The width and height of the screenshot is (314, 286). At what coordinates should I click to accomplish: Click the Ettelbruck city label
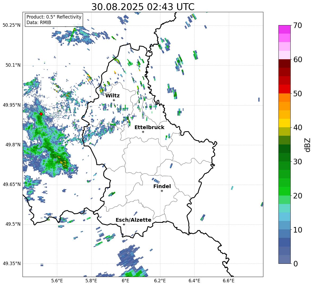(x=149, y=127)
